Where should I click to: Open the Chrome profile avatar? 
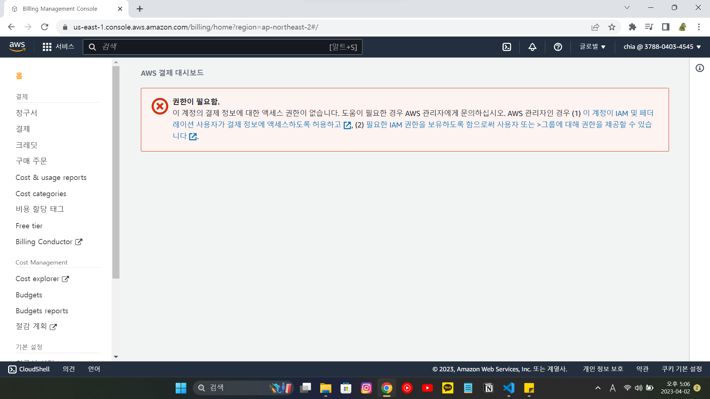(682, 27)
